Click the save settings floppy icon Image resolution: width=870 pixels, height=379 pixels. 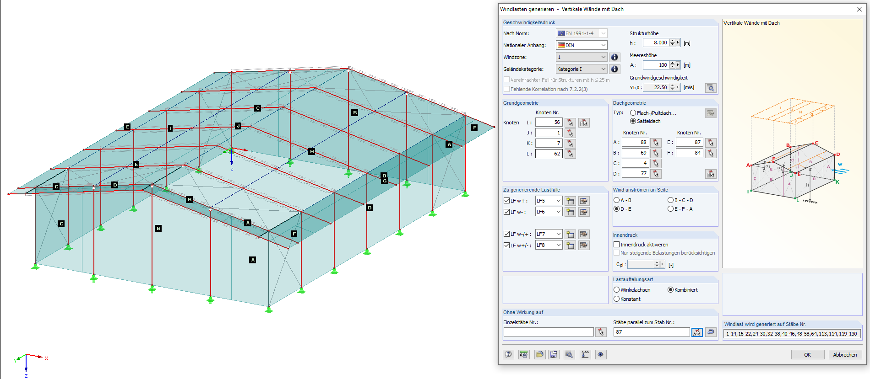click(x=554, y=354)
